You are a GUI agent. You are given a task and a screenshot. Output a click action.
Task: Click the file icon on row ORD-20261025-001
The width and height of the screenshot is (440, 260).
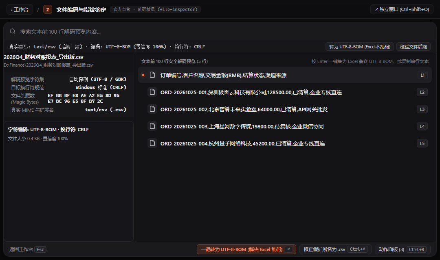point(152,92)
